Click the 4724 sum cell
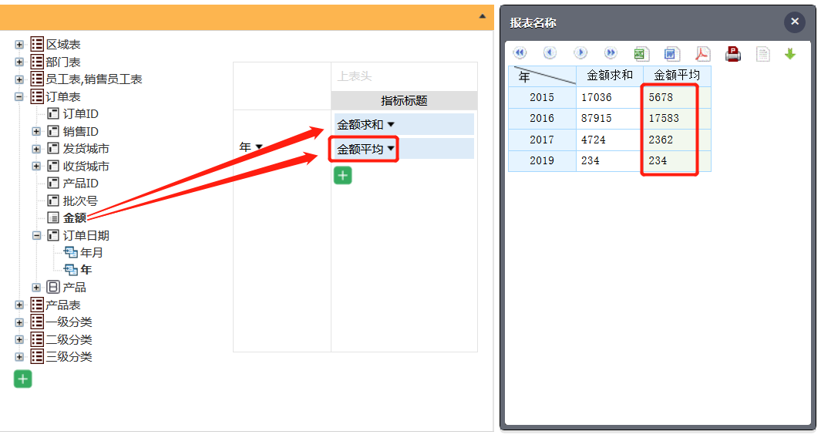Viewport: 821px width, 438px height. tap(610, 140)
